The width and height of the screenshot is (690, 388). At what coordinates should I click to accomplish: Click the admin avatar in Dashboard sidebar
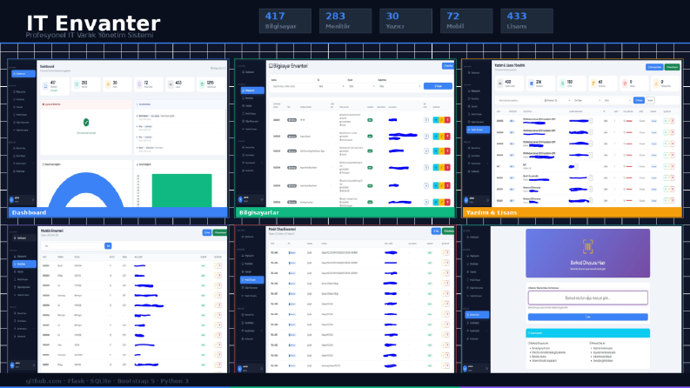[12, 199]
